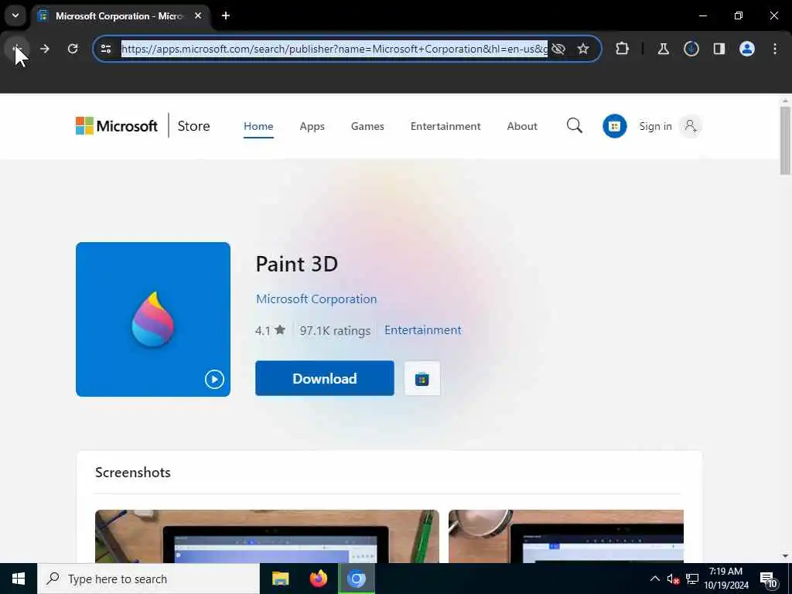Click the Microsoft logo
This screenshot has height=594, width=792.
117,126
